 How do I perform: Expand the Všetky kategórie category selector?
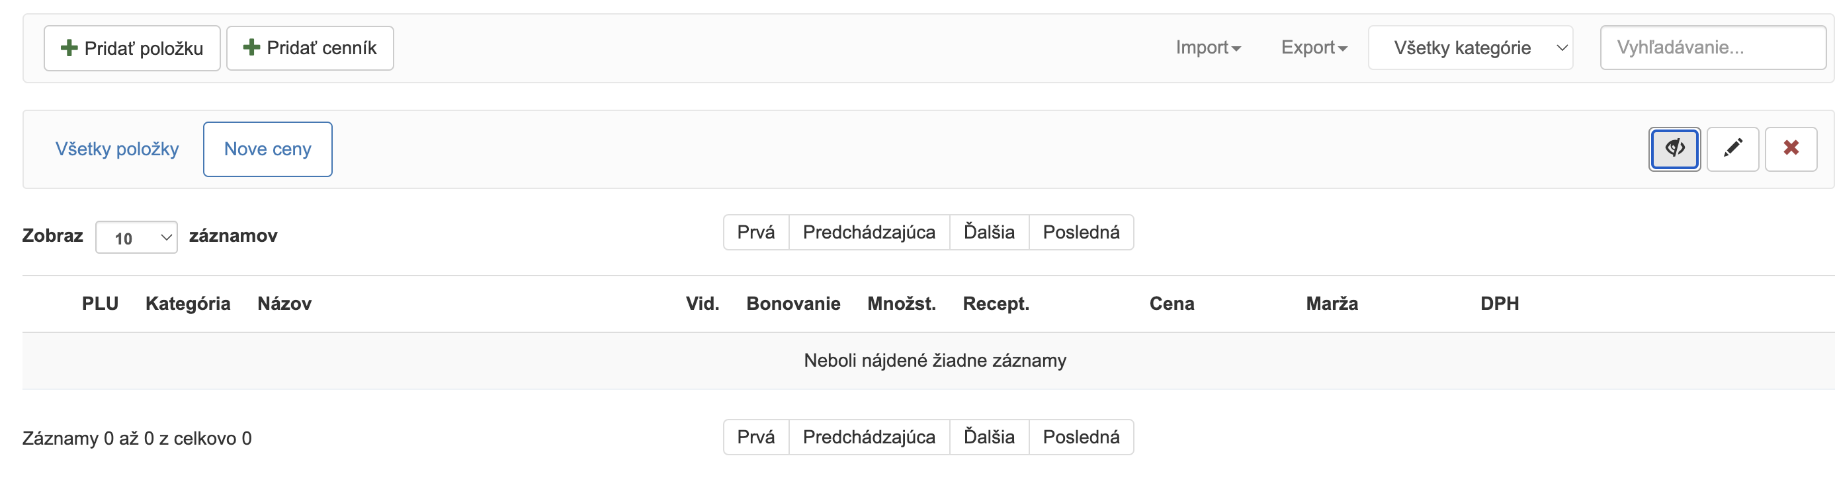coord(1471,48)
